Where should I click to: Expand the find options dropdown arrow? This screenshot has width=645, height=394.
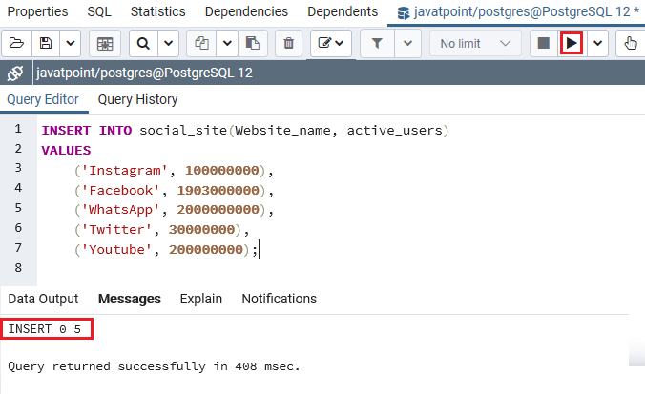click(x=169, y=43)
